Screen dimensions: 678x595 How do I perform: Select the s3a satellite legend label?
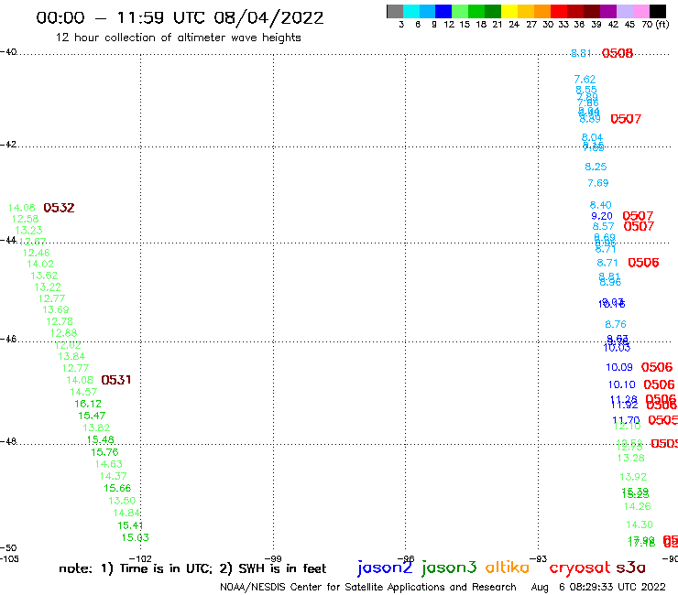pos(630,568)
